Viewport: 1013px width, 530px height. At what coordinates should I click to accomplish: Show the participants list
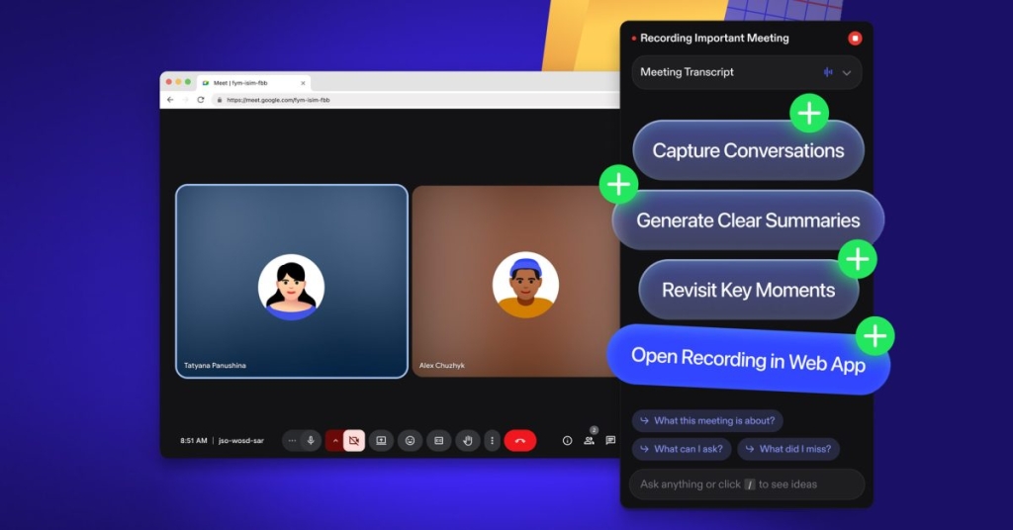tap(589, 441)
